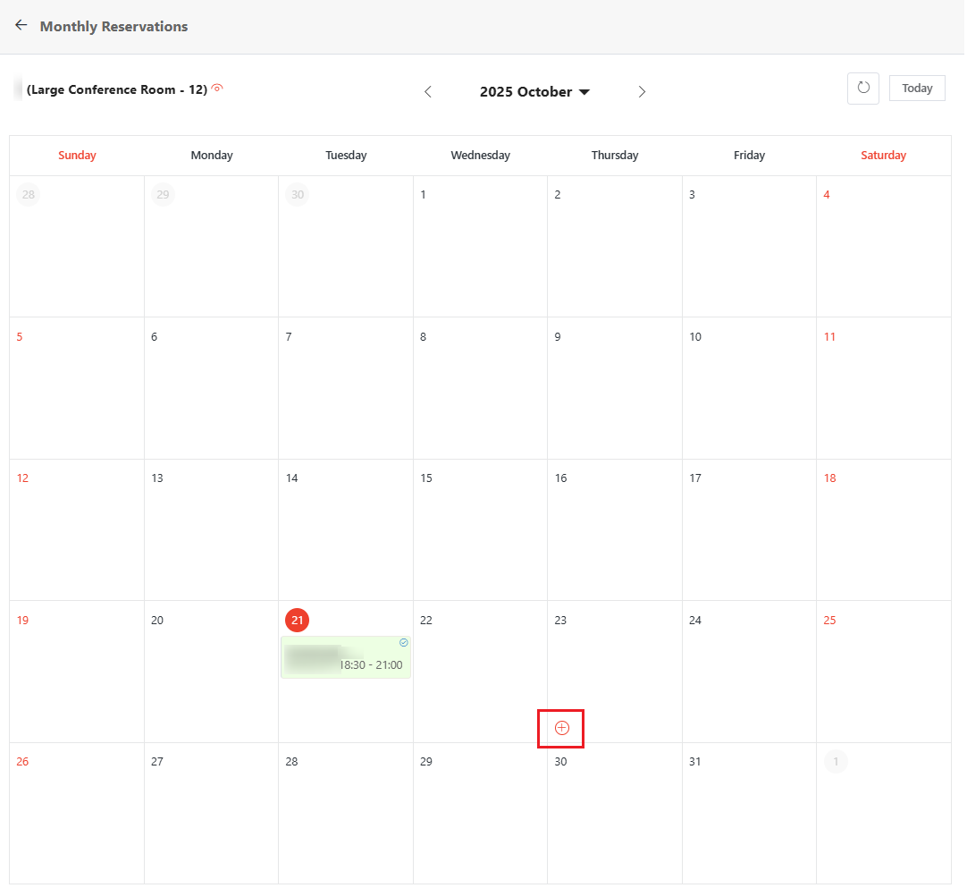Select the calendar cell for October 31

[749, 813]
